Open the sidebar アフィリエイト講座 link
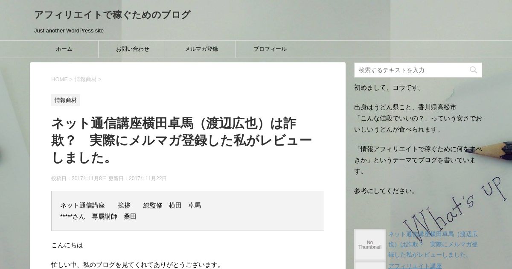This screenshot has width=512, height=269. [x=415, y=266]
